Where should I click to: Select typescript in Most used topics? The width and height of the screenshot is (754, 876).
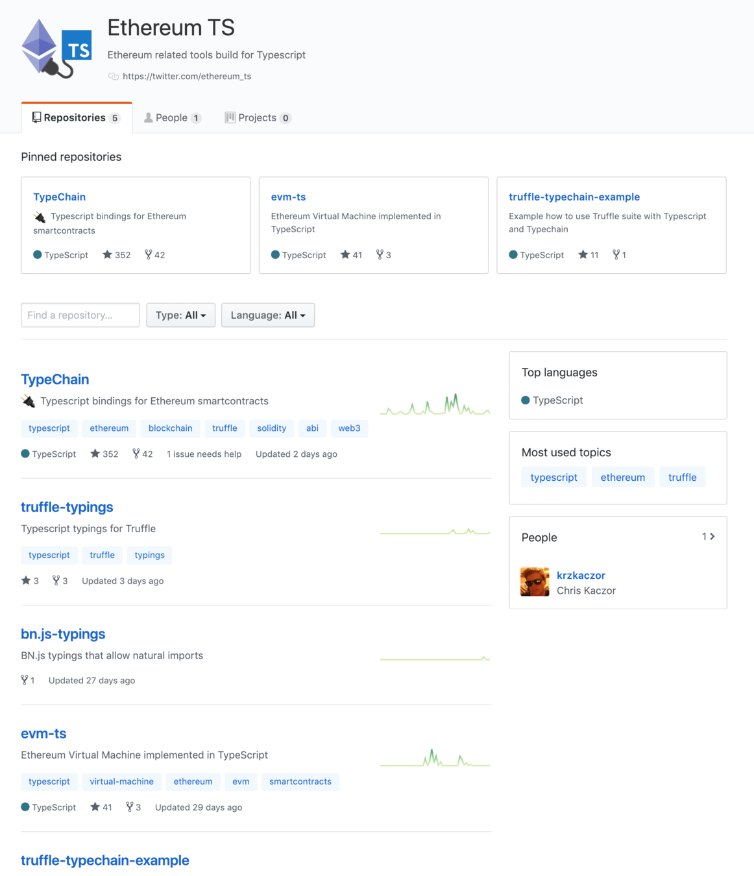[554, 478]
